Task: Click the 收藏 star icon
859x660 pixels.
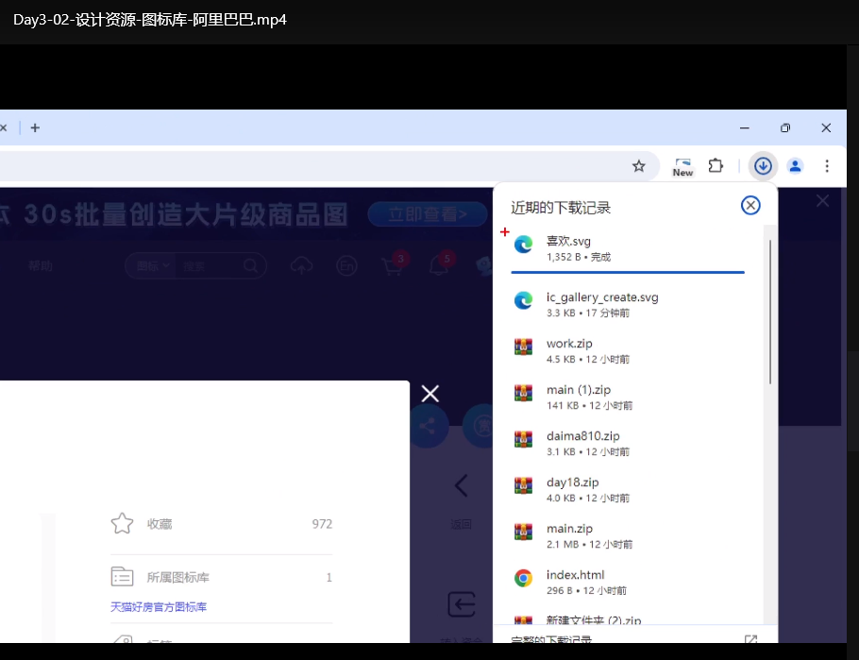Action: click(122, 523)
